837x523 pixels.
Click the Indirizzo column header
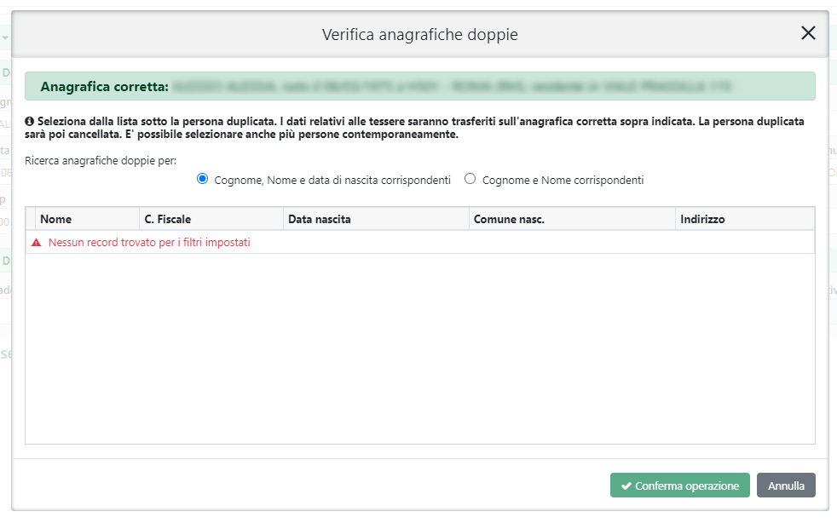(702, 219)
